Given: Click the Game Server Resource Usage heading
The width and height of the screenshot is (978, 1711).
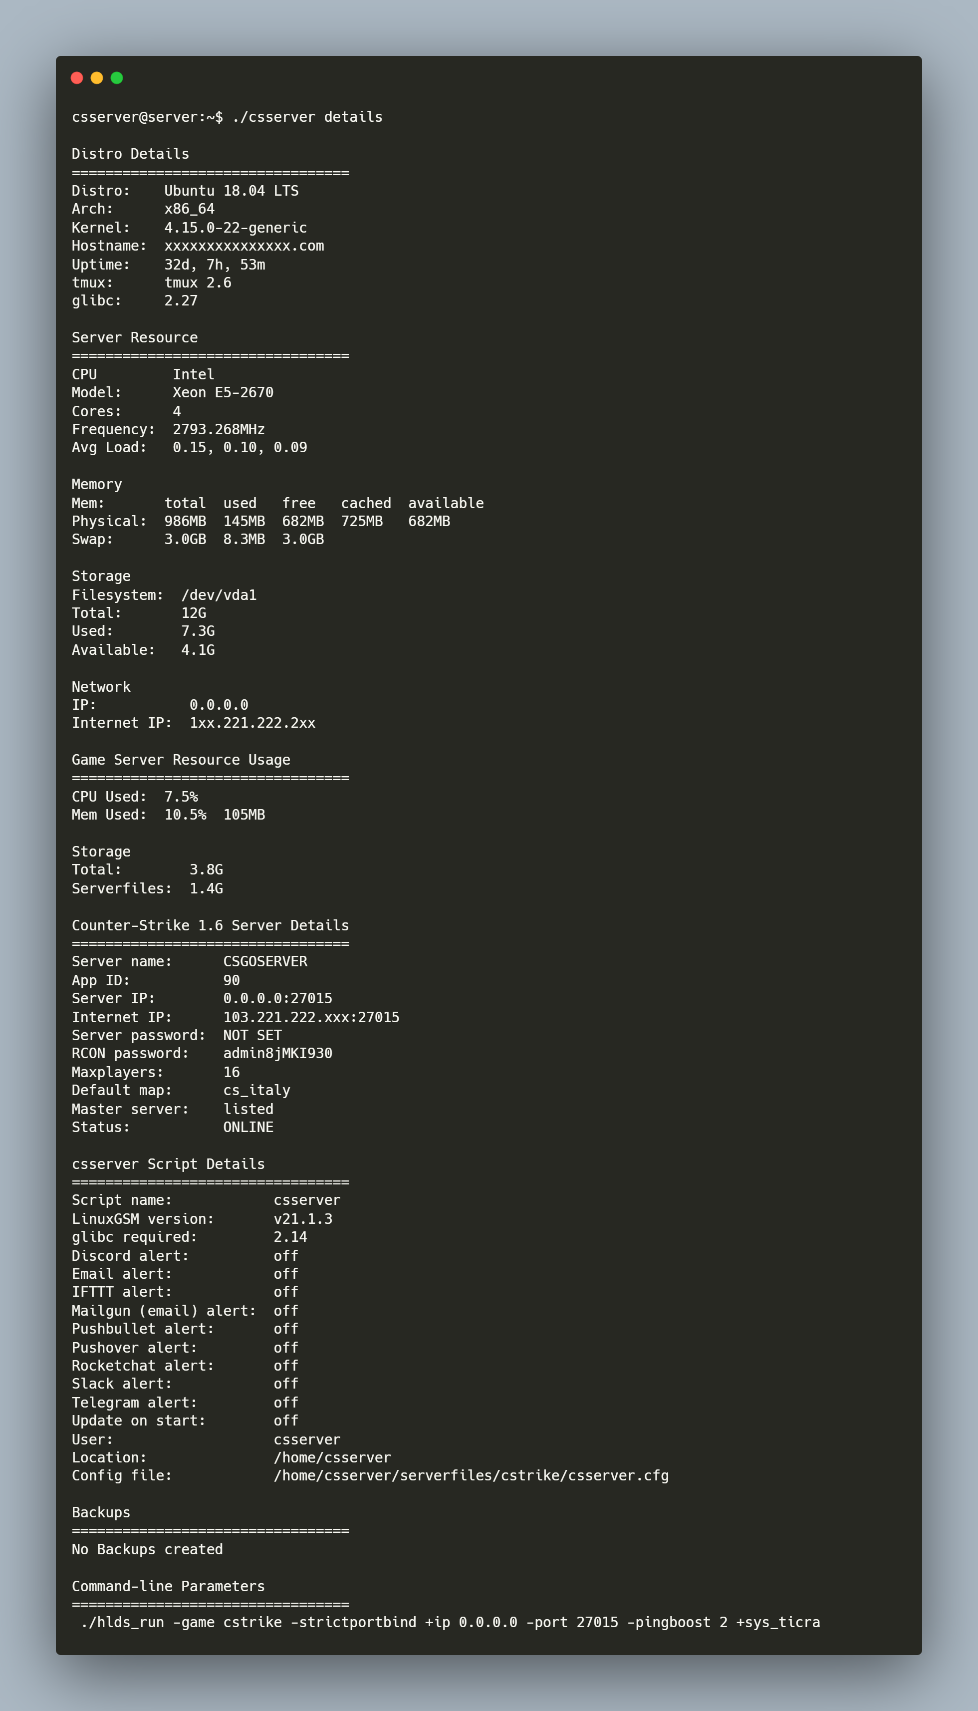Looking at the screenshot, I should 181,760.
